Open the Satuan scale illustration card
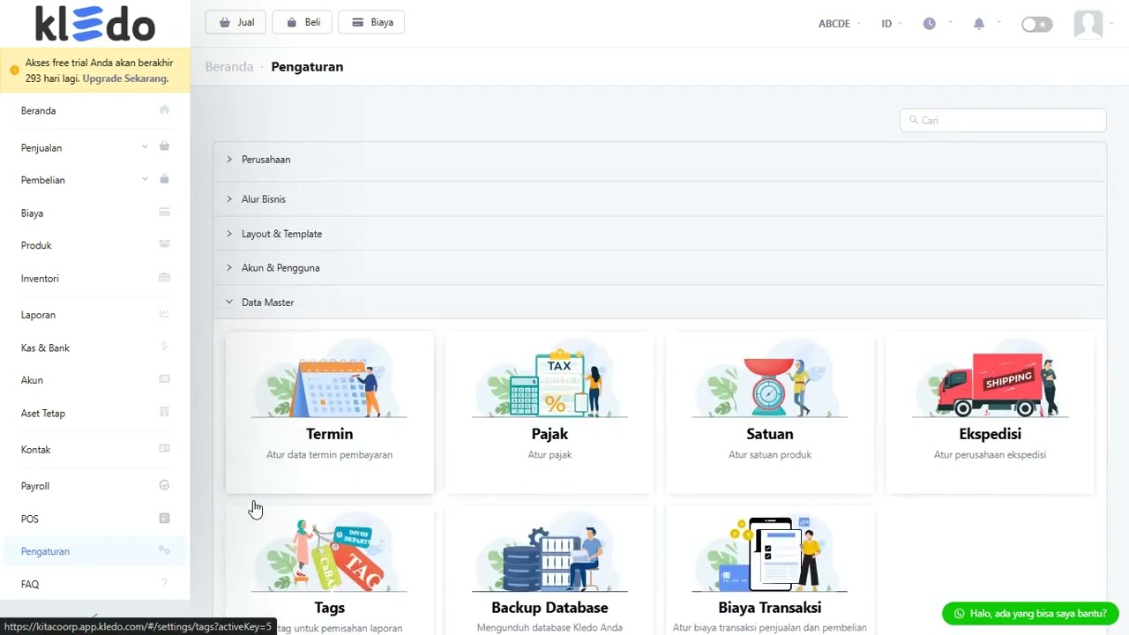Screen dimensions: 1129x635 tap(770, 412)
